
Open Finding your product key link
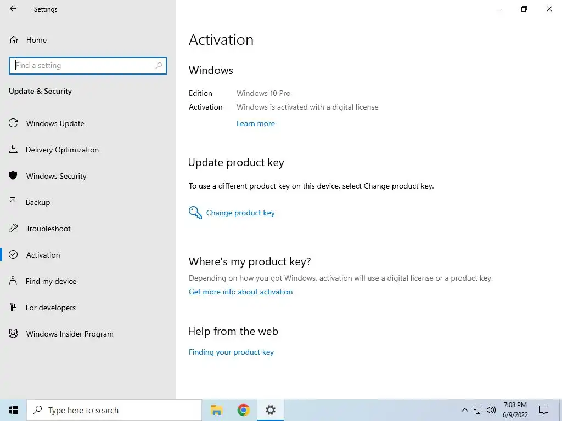[x=231, y=352]
